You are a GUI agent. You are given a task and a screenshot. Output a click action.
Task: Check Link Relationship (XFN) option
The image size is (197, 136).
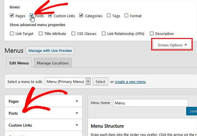pos(104,33)
